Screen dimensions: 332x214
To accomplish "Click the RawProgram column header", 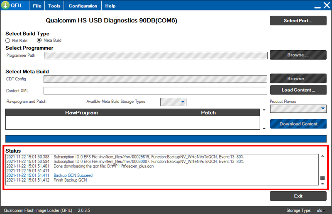I will [81, 113].
